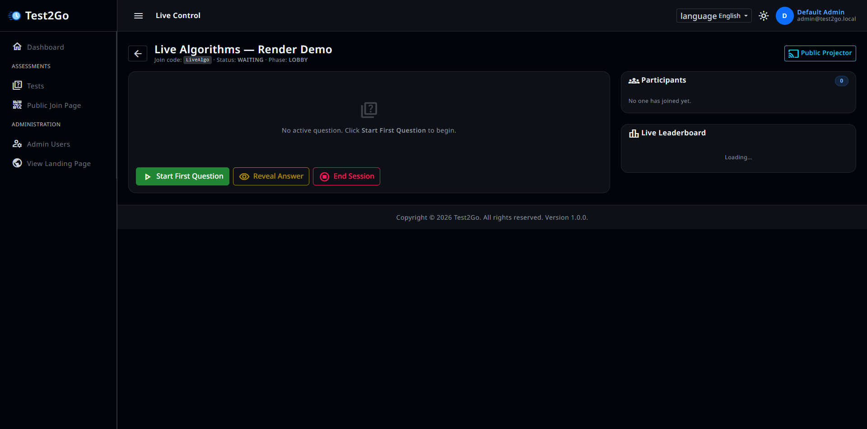Click the globe icon for landing page
867x429 pixels.
(17, 163)
